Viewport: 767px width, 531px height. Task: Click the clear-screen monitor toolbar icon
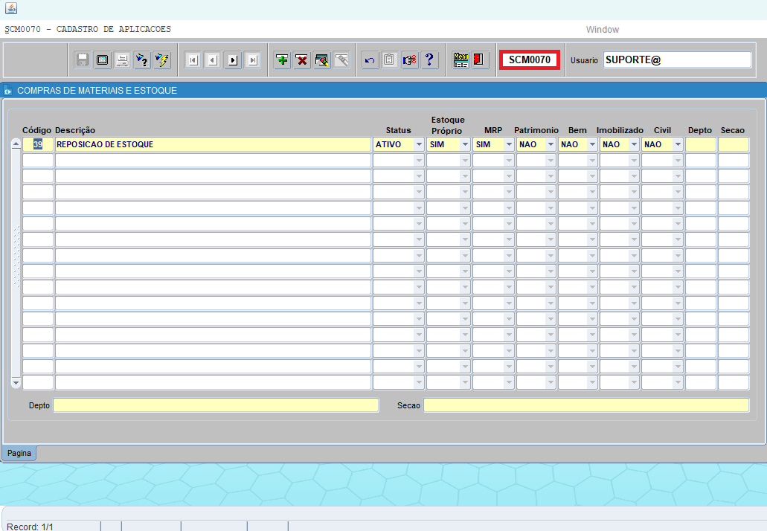pos(102,60)
